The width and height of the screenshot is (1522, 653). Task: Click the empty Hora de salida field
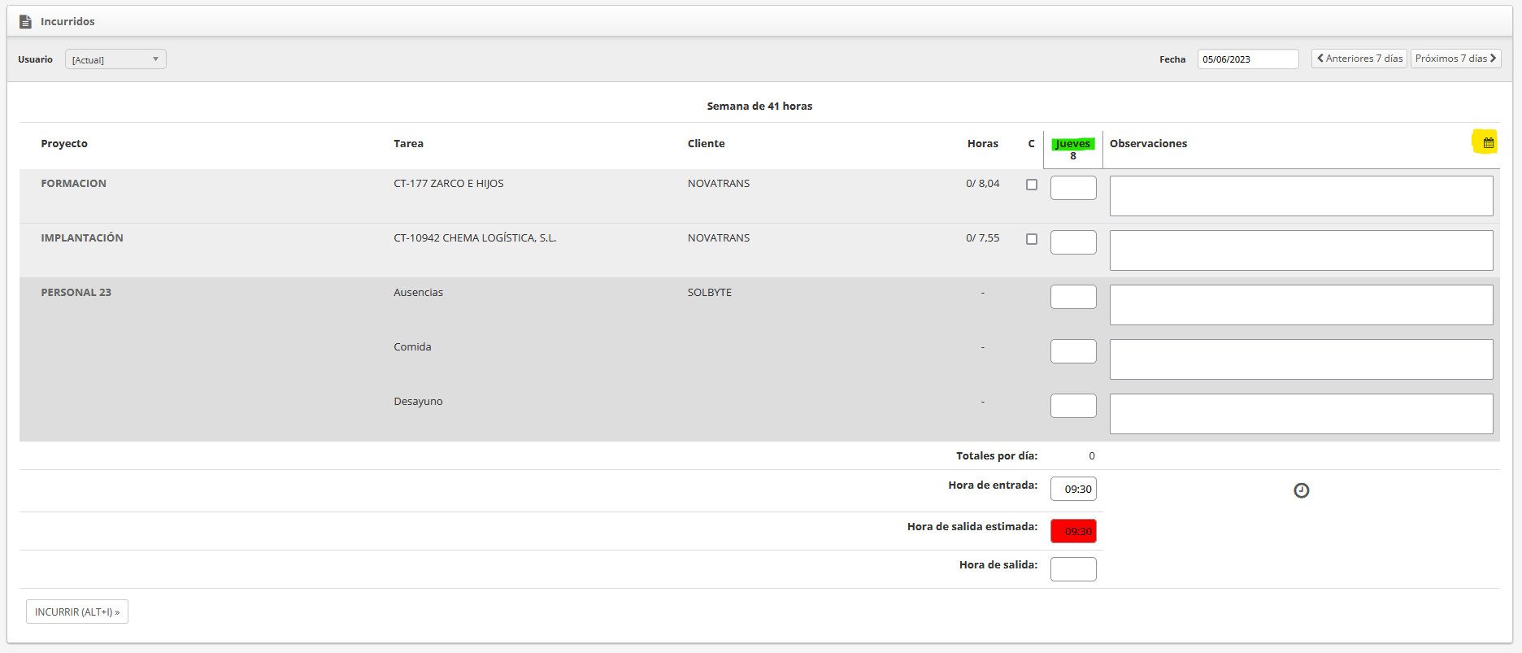(x=1073, y=569)
